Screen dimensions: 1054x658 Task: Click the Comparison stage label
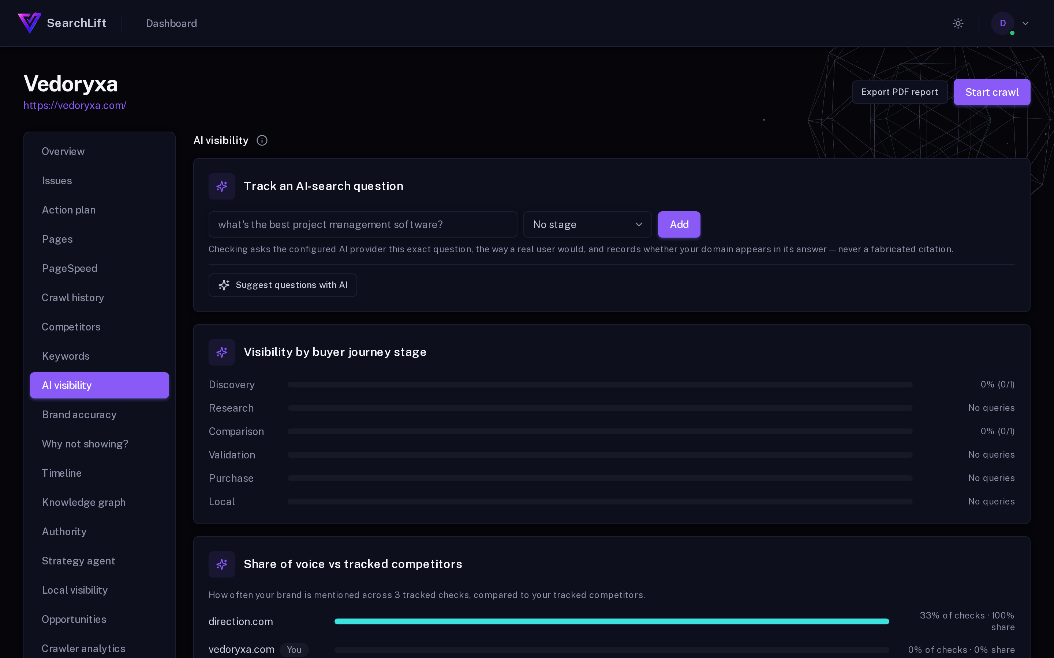pyautogui.click(x=236, y=431)
